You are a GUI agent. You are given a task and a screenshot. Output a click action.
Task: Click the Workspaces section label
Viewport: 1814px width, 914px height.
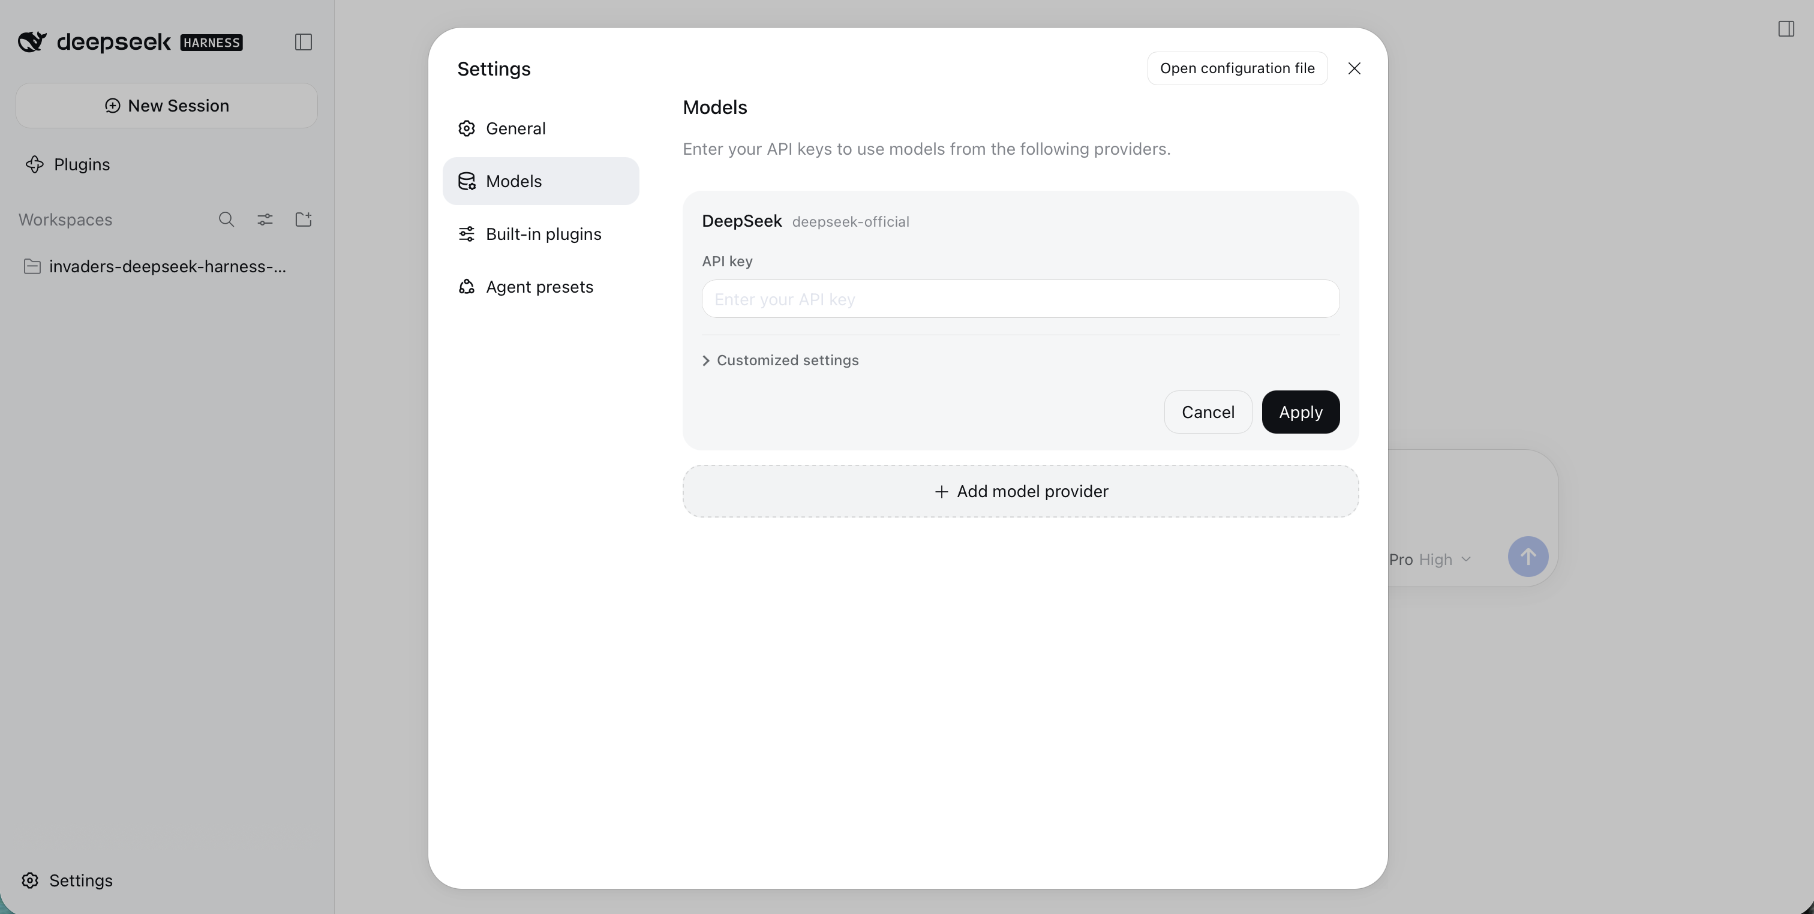(x=65, y=220)
